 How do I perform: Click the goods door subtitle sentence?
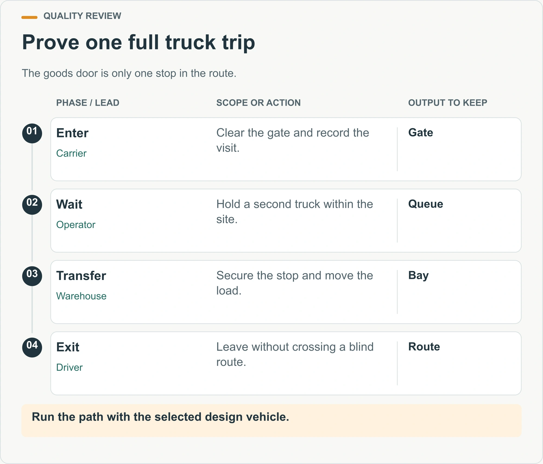(129, 73)
